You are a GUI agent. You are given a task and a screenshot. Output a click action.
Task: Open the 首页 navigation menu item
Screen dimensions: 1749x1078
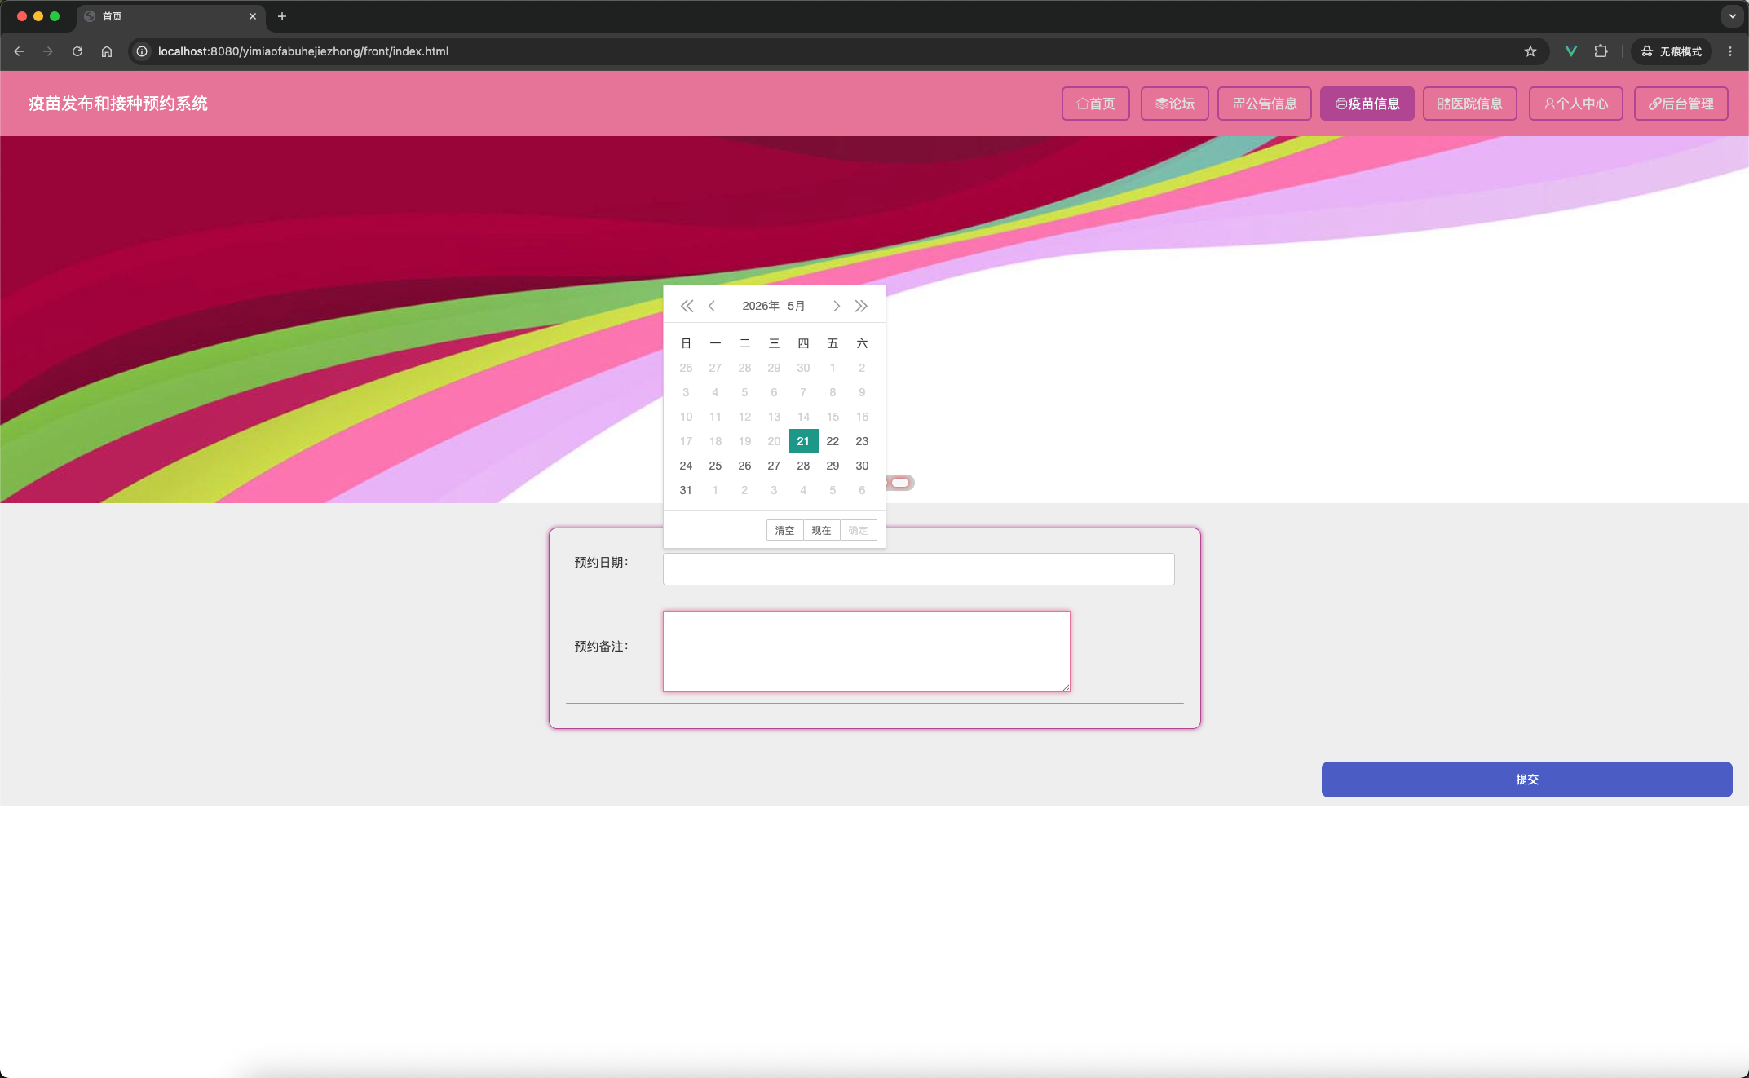(x=1096, y=104)
